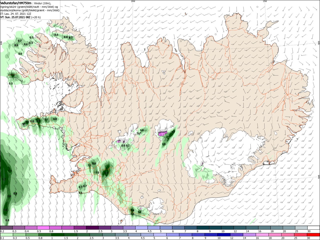
Task: Click the darkest purple 2 swatch in snow legend
Action: (x=92, y=228)
